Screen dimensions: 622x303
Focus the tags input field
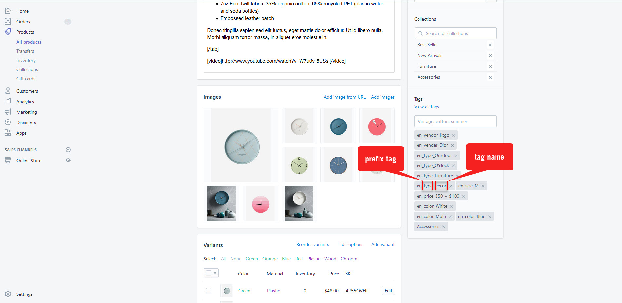[456, 121]
